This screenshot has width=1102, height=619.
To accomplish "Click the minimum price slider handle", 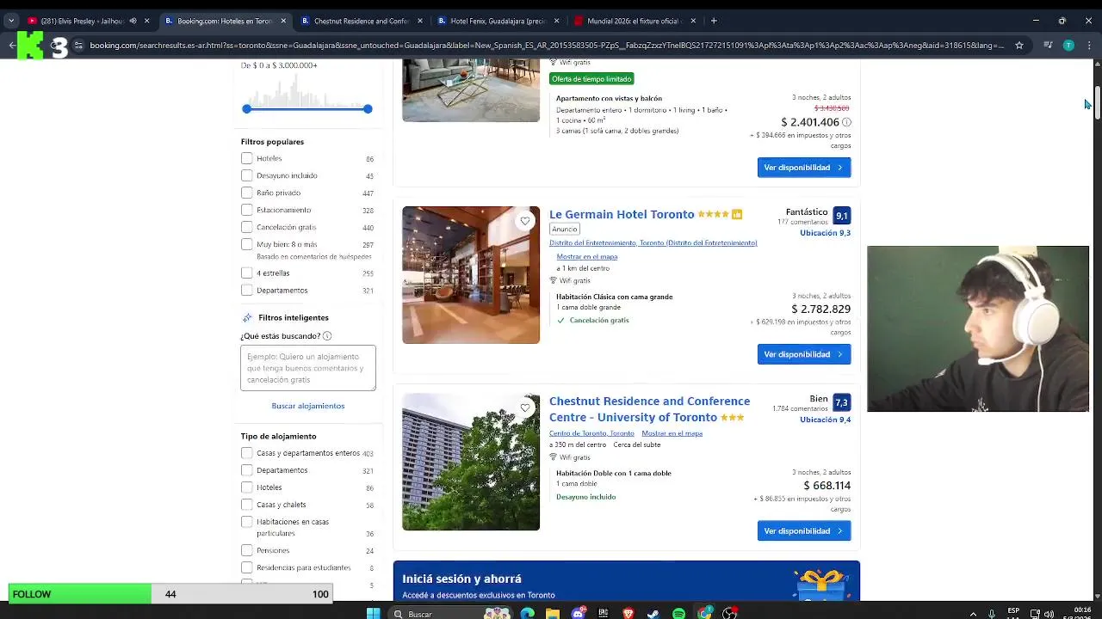I will point(247,108).
